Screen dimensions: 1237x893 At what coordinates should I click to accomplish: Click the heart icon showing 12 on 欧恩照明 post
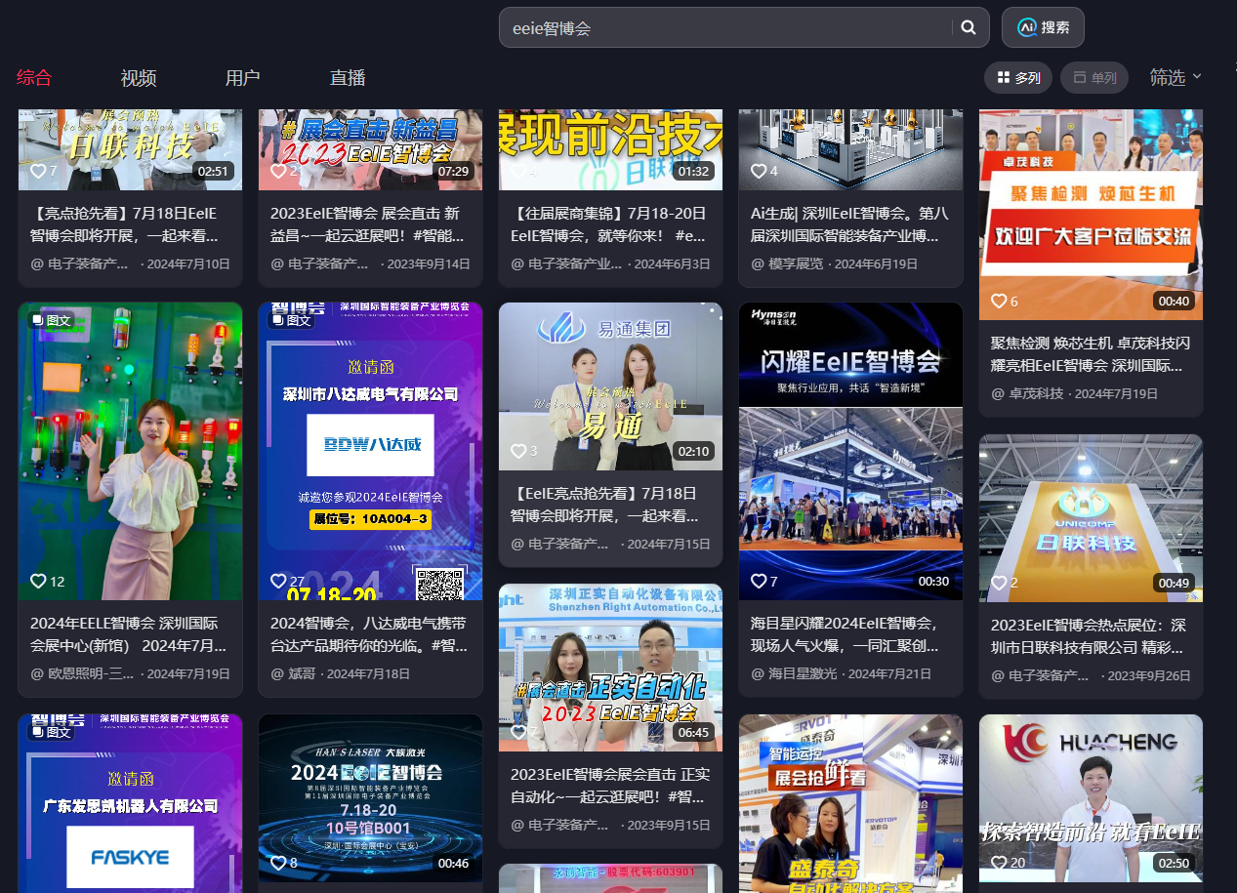38,581
